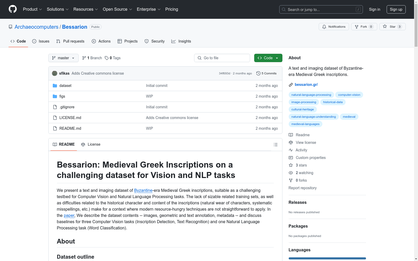The image size is (418, 261).
Task: Click the pulse icon next to Activity
Action: (x=291, y=150)
